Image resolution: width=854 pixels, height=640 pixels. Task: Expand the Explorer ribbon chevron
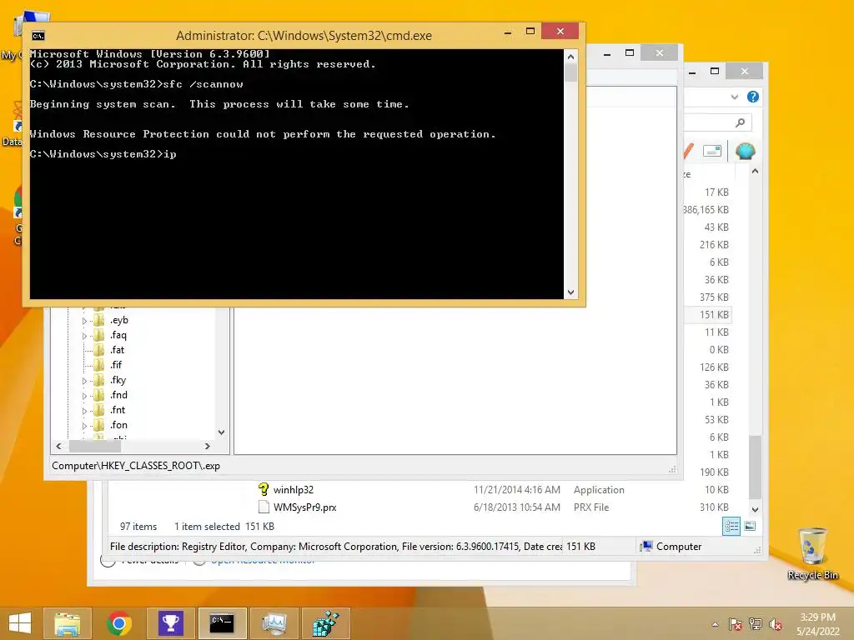tap(735, 97)
